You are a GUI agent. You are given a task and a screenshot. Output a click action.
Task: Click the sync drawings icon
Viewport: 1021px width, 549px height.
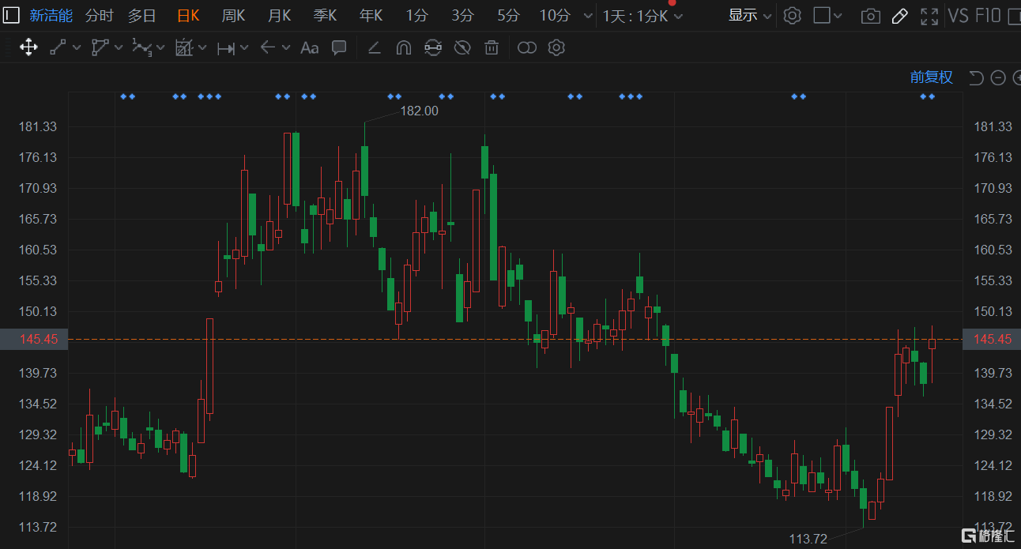point(432,48)
